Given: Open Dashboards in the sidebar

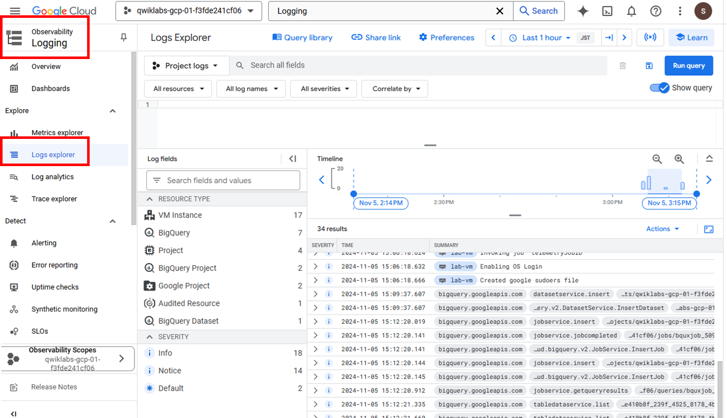Looking at the screenshot, I should [x=51, y=88].
